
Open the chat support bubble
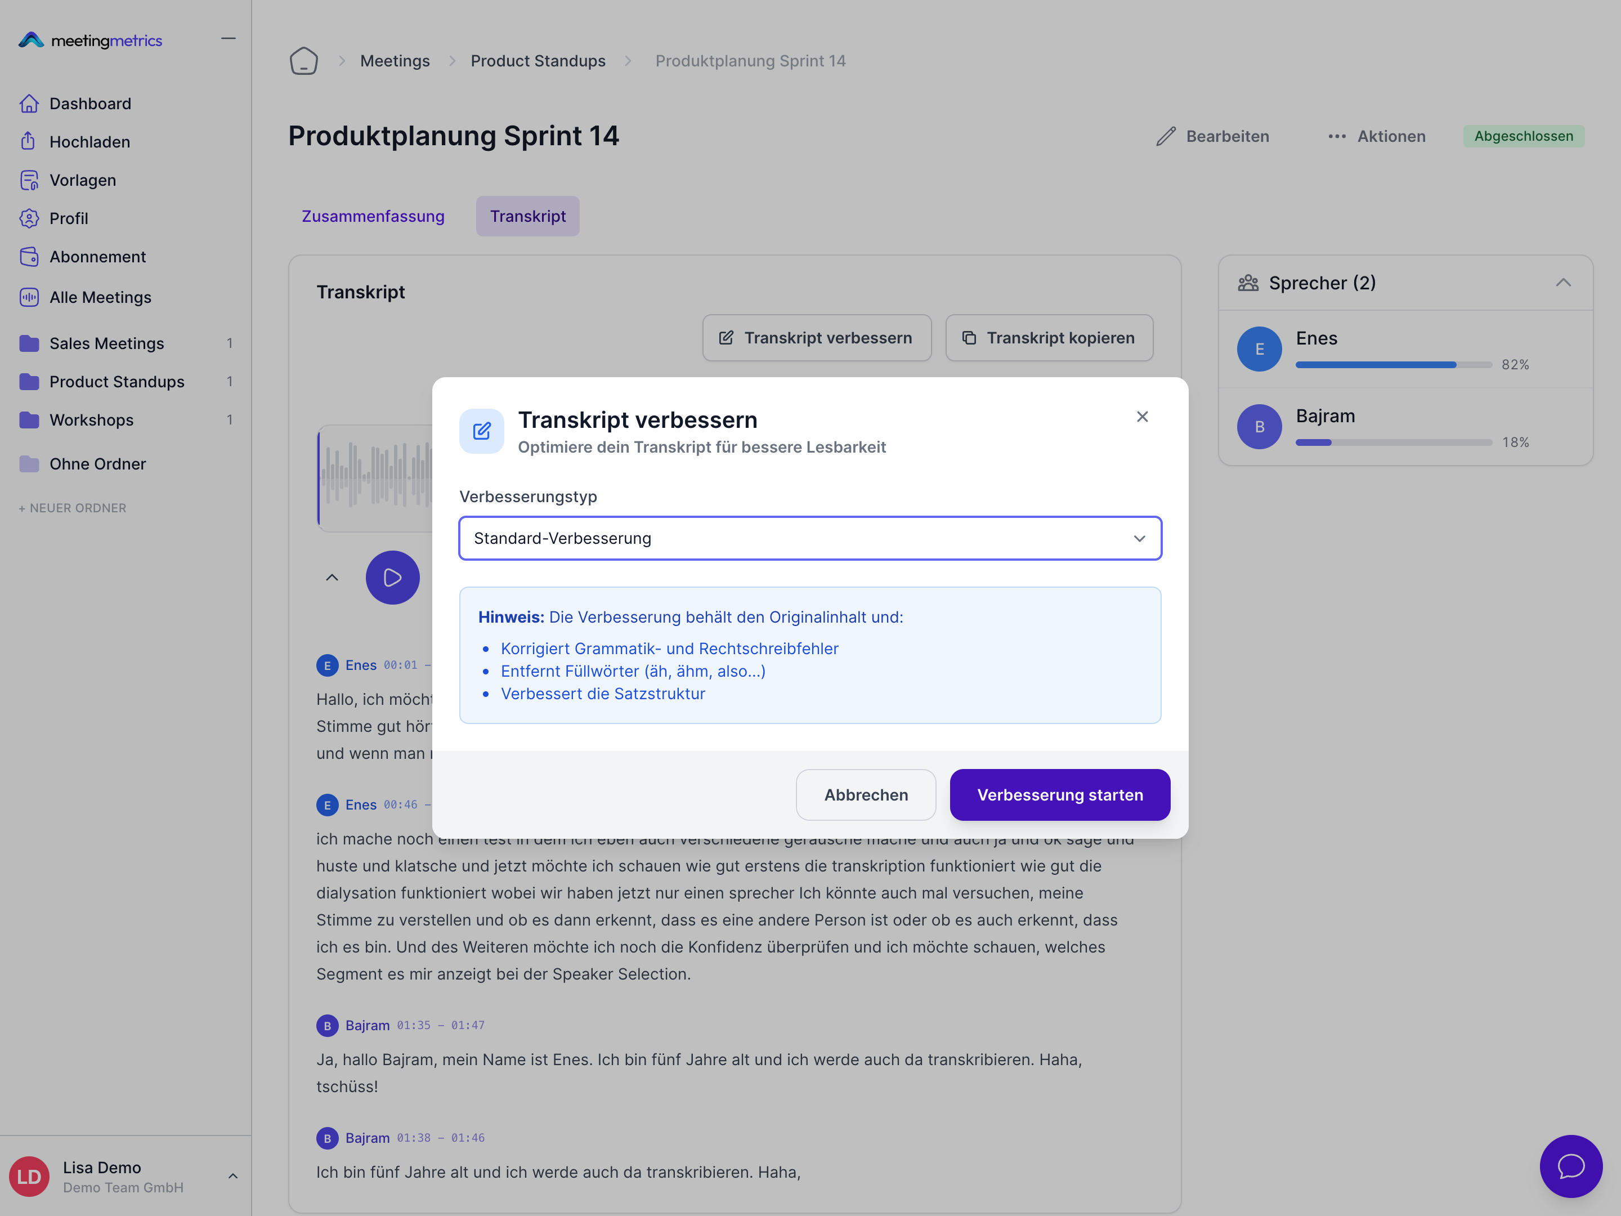pos(1570,1165)
